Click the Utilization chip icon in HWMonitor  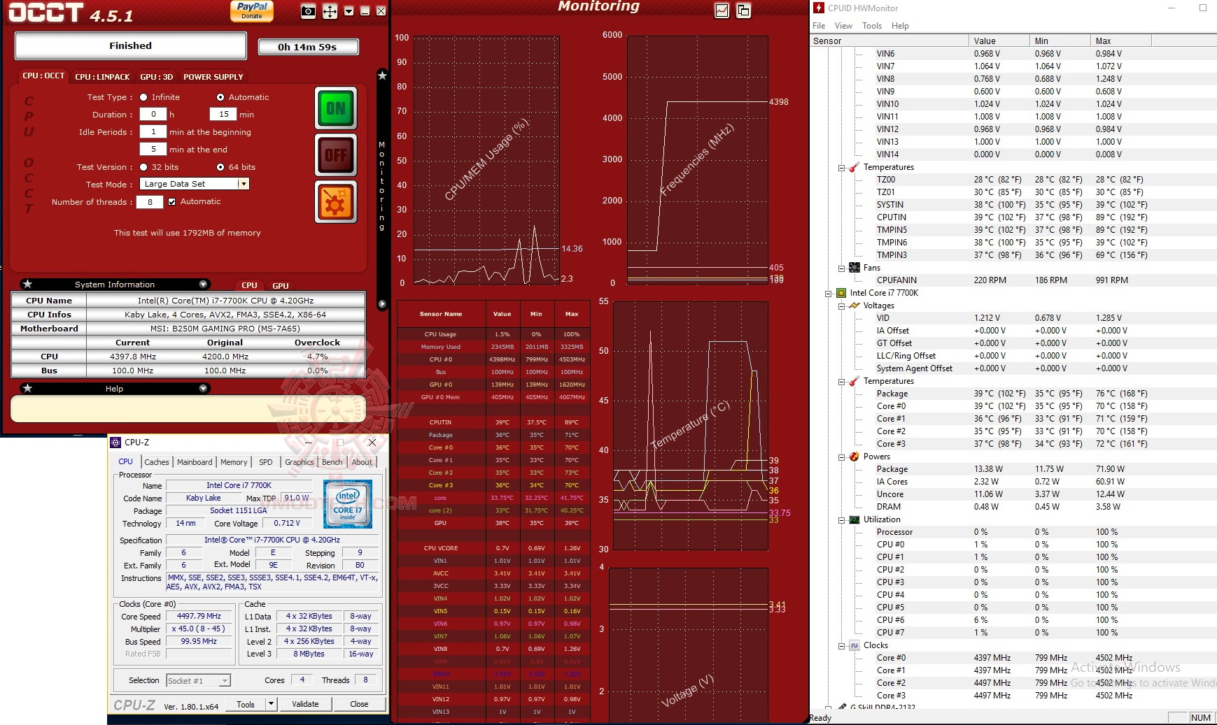pos(854,519)
